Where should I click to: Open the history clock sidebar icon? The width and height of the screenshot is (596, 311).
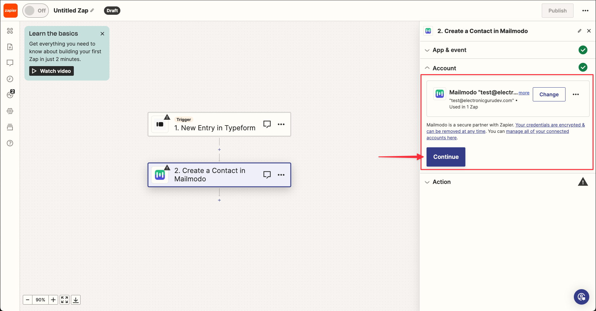point(10,79)
